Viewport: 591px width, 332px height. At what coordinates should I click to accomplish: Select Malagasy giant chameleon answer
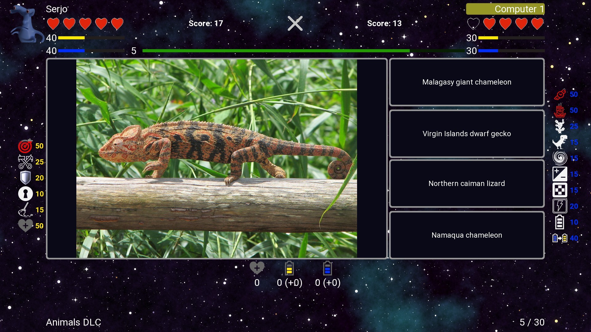coord(466,82)
